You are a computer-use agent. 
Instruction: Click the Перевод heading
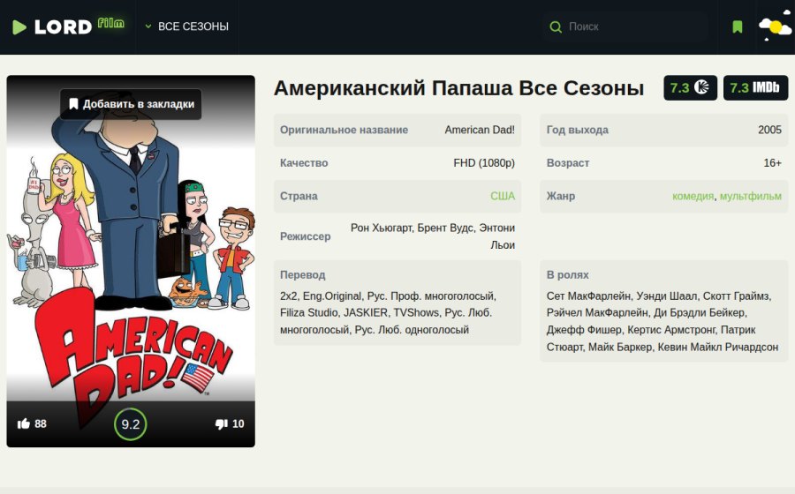click(303, 275)
